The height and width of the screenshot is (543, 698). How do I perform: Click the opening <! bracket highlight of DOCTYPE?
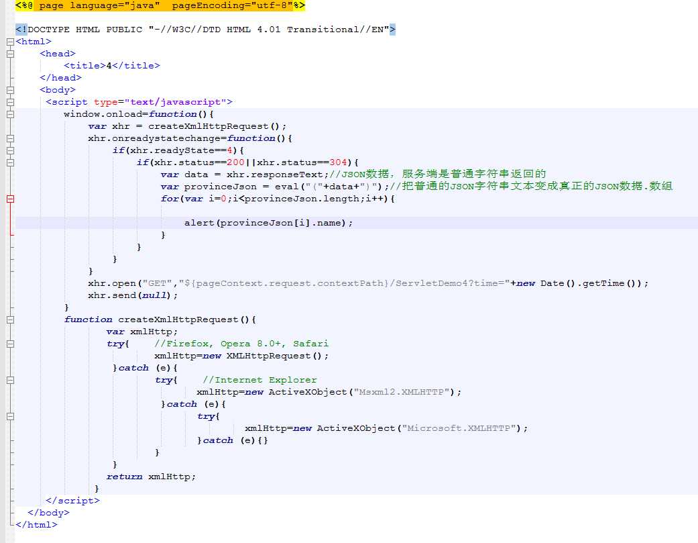[21, 30]
